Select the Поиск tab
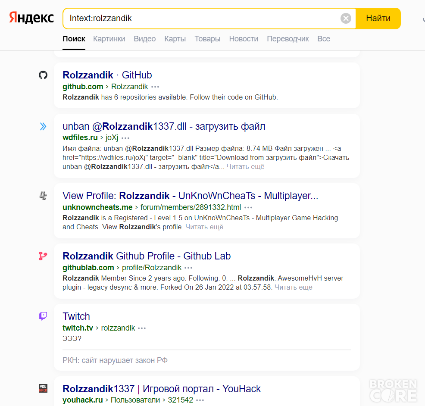This screenshot has height=406, width=425. point(74,39)
